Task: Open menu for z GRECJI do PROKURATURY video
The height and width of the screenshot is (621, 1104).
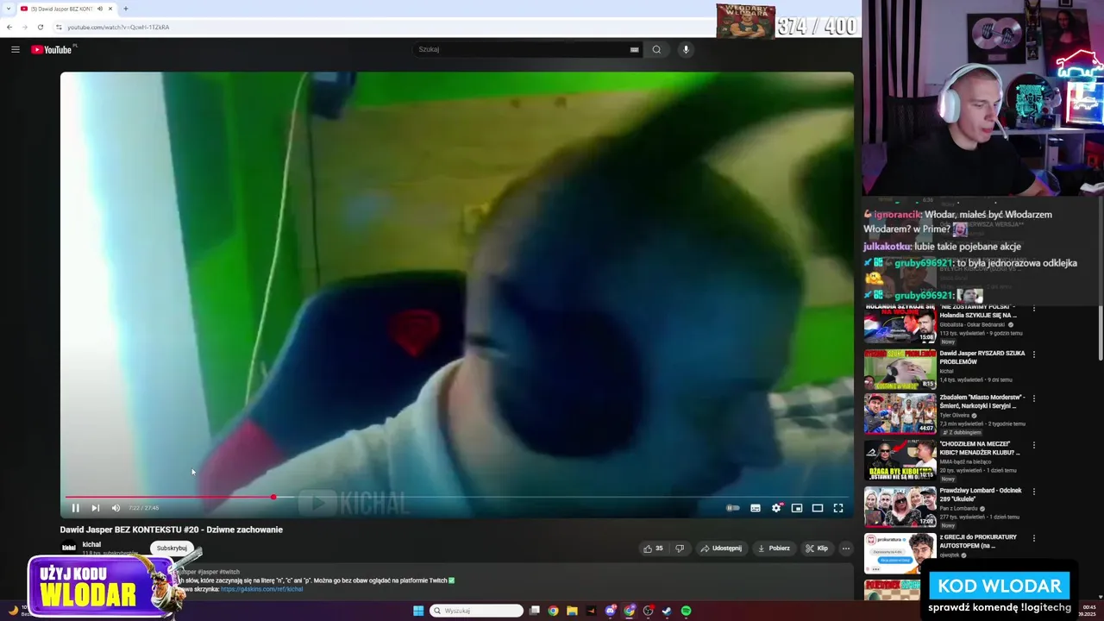Action: pos(1034,538)
